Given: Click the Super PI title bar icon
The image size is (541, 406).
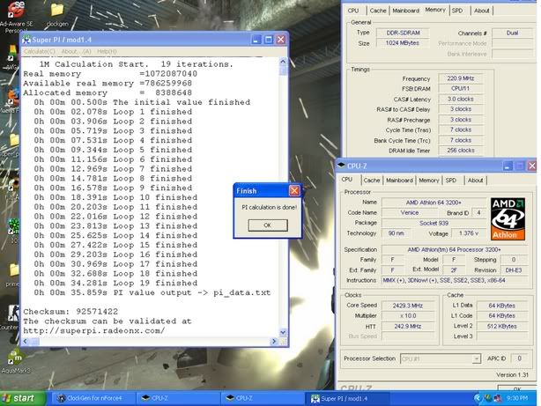Looking at the screenshot, I should [27, 41].
